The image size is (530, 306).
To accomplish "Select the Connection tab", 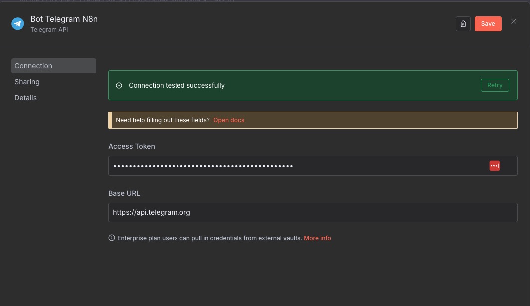I will pyautogui.click(x=54, y=66).
